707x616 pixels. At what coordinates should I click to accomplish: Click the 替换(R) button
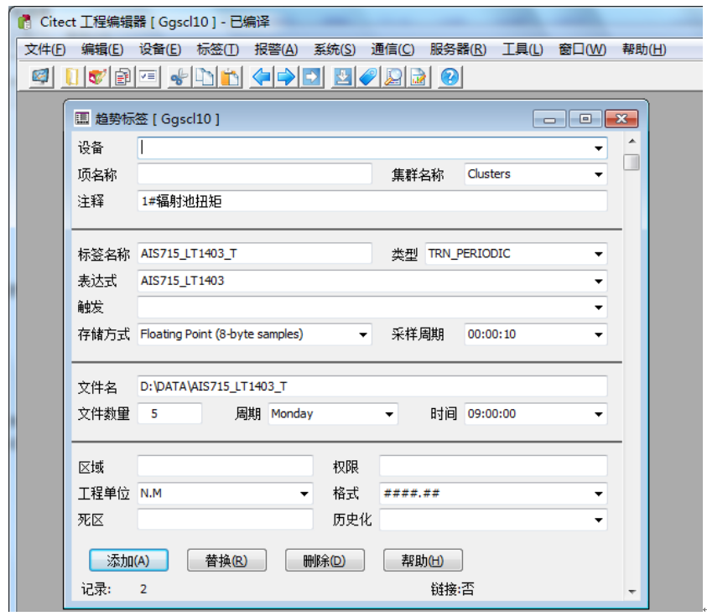click(x=227, y=560)
